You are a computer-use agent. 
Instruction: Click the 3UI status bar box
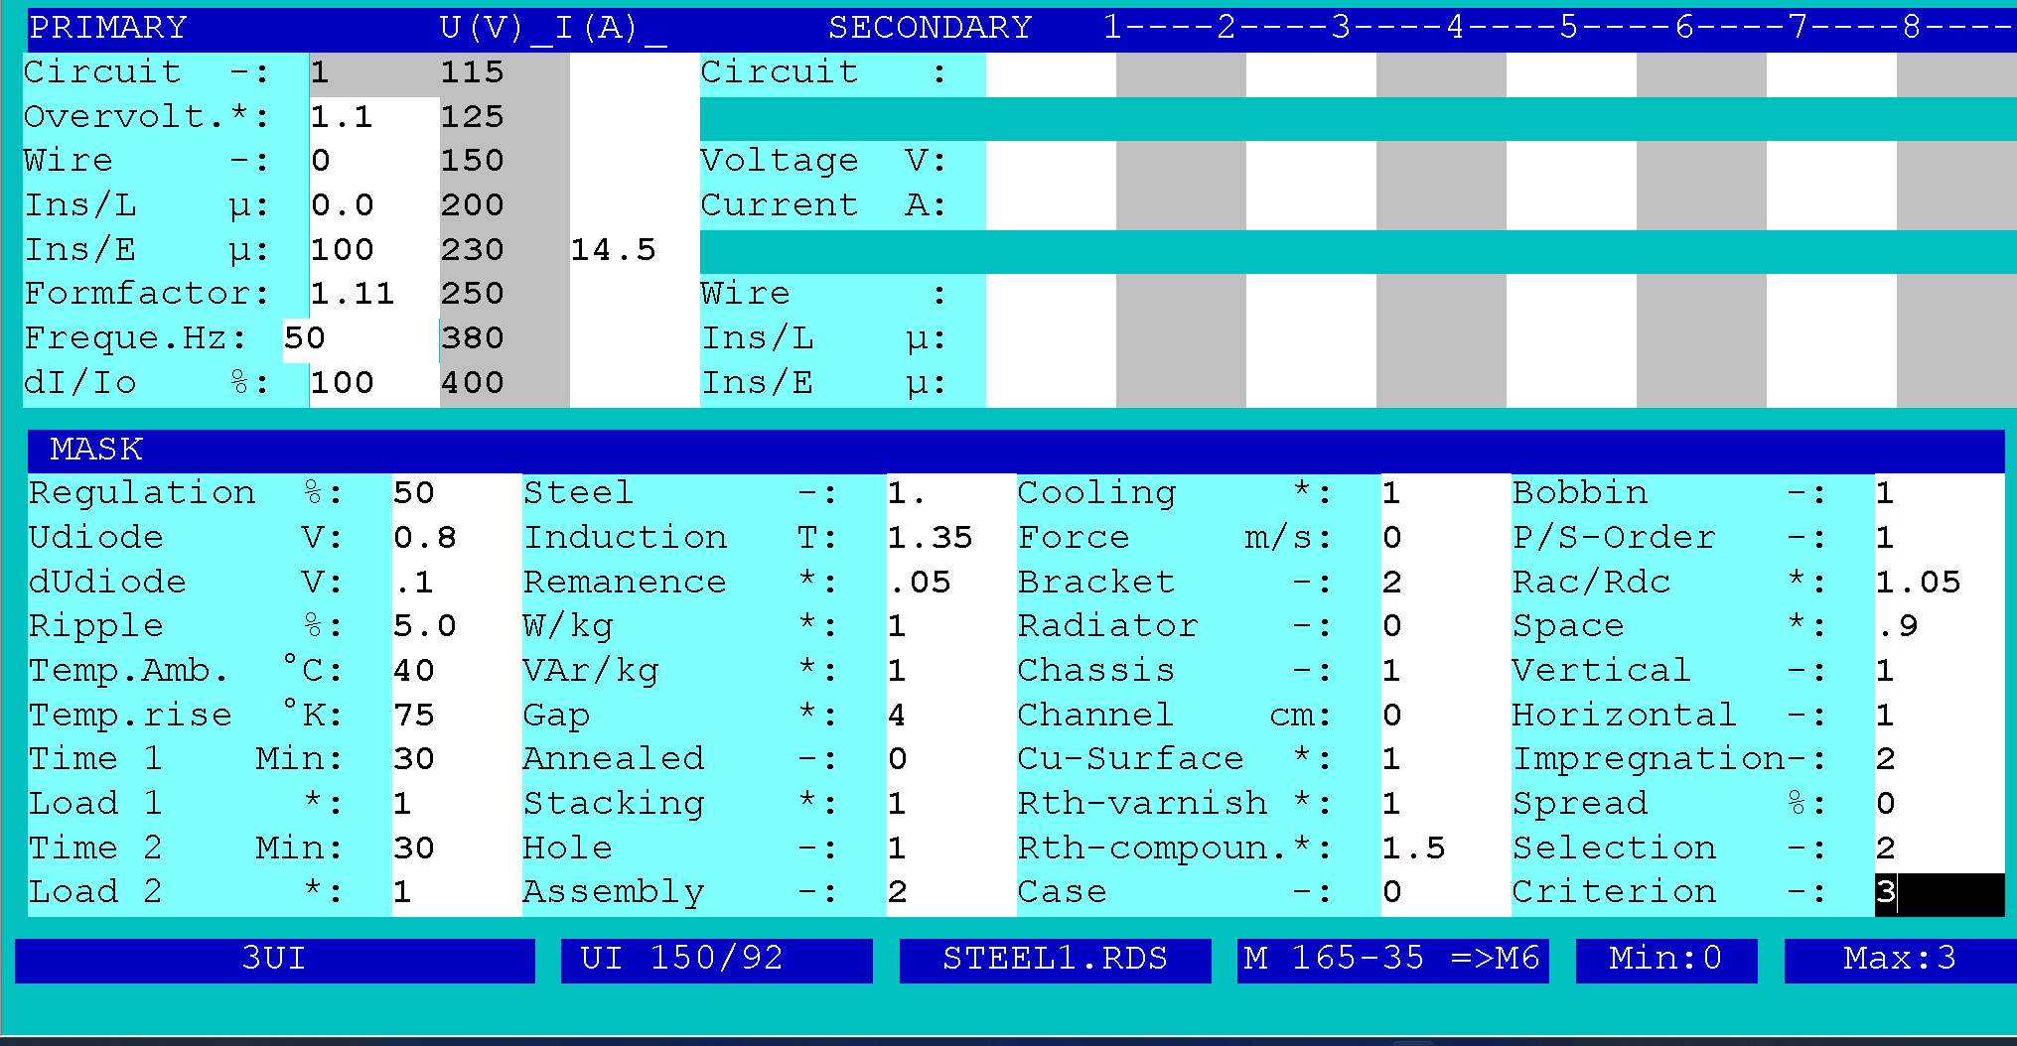pos(275,960)
